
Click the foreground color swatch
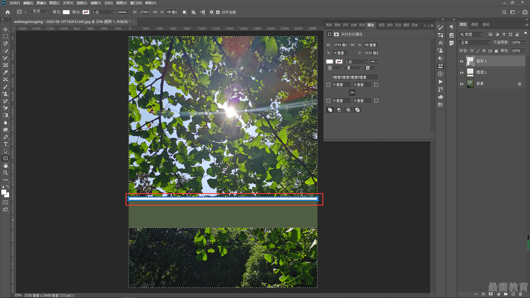coord(4,192)
